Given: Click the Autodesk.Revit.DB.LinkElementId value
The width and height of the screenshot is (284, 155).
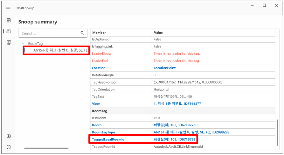Looking at the screenshot, I should 178,147.
